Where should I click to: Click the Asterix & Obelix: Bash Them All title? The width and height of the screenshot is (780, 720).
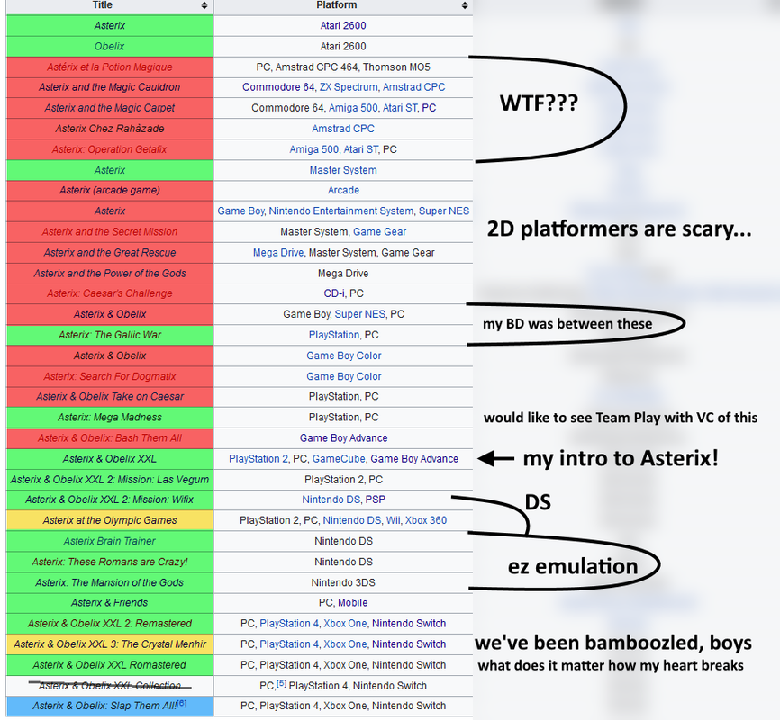point(110,438)
